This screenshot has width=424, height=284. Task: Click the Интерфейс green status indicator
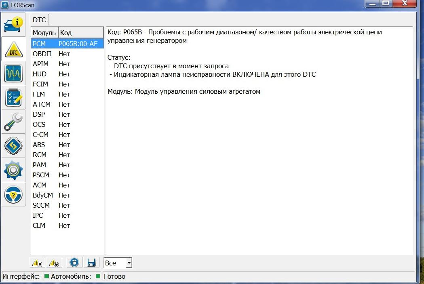(x=46, y=276)
